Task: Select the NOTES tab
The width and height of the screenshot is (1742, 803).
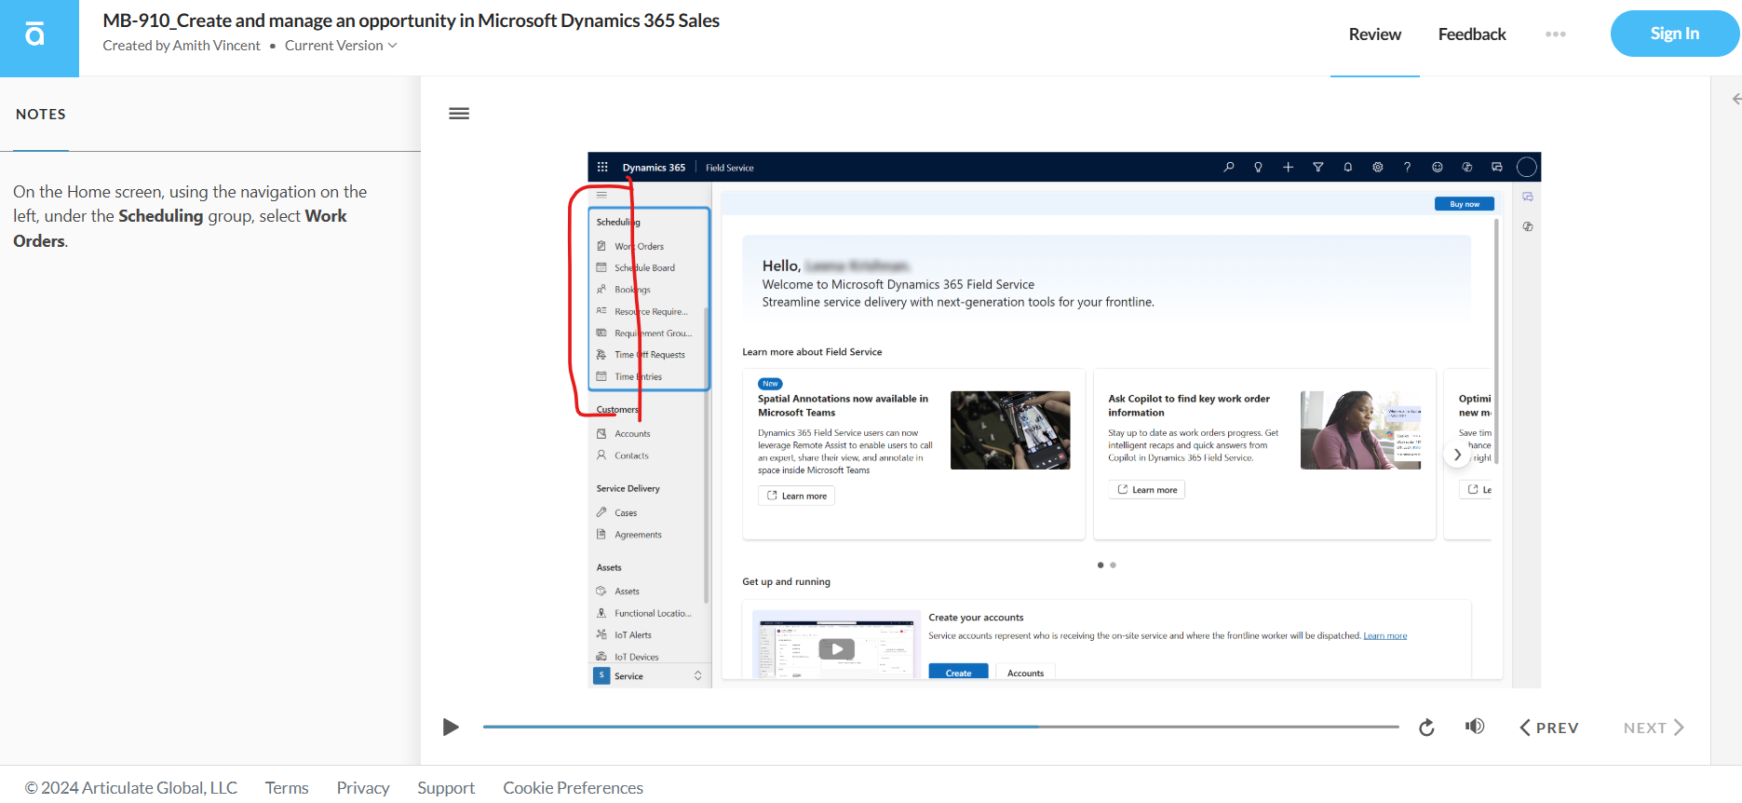Action: pyautogui.click(x=41, y=114)
